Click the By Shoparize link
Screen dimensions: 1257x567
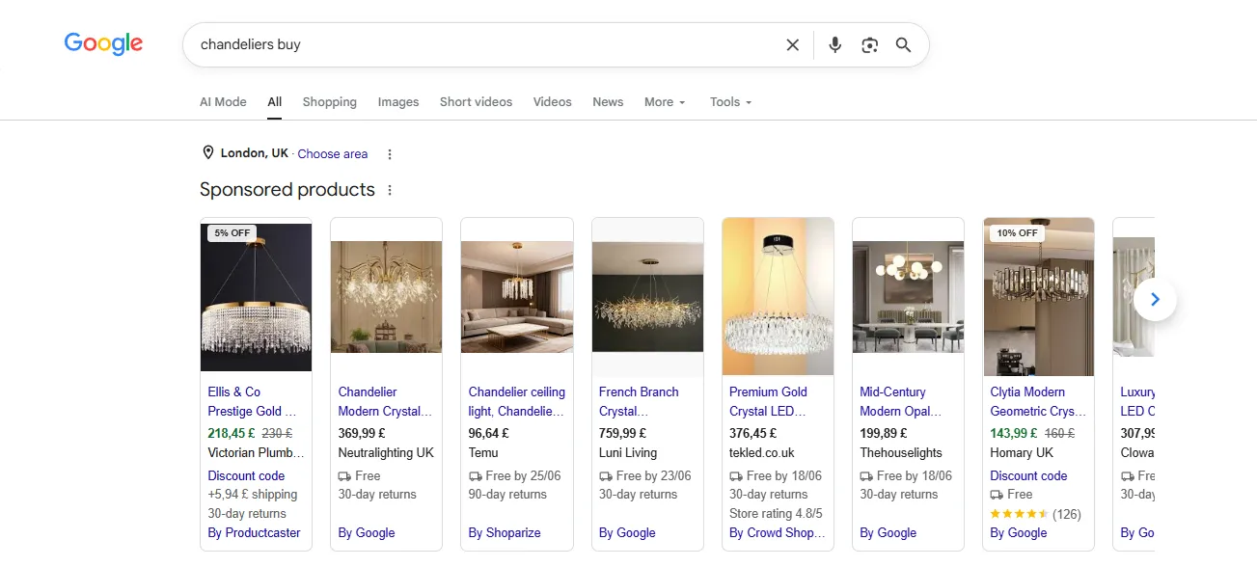click(x=505, y=532)
